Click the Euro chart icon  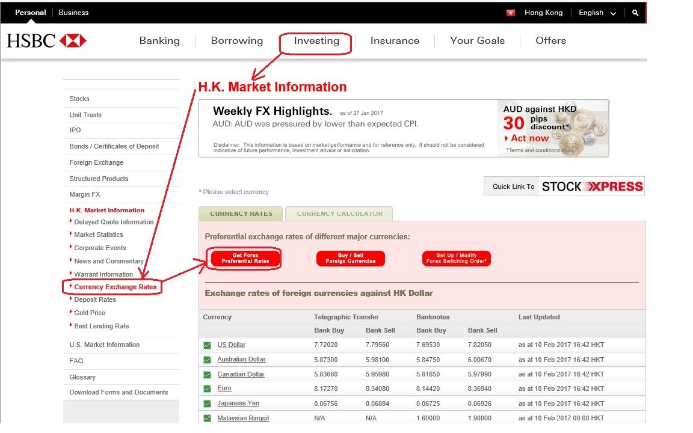click(x=208, y=389)
